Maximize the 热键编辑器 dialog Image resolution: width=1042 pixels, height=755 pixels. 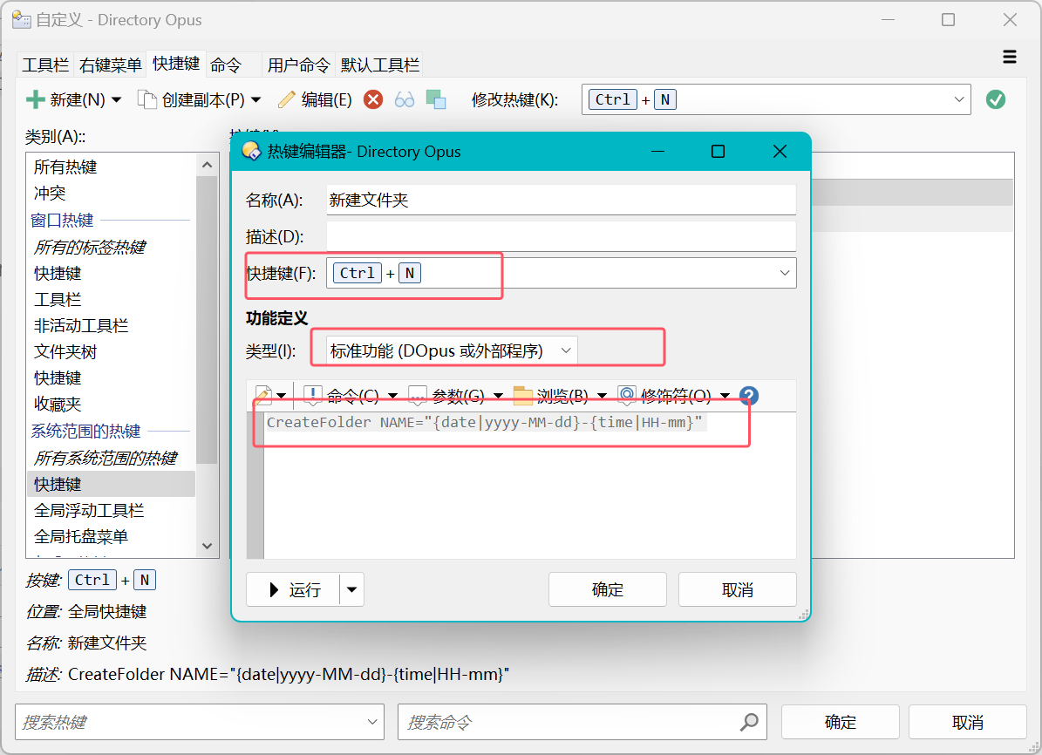[718, 152]
